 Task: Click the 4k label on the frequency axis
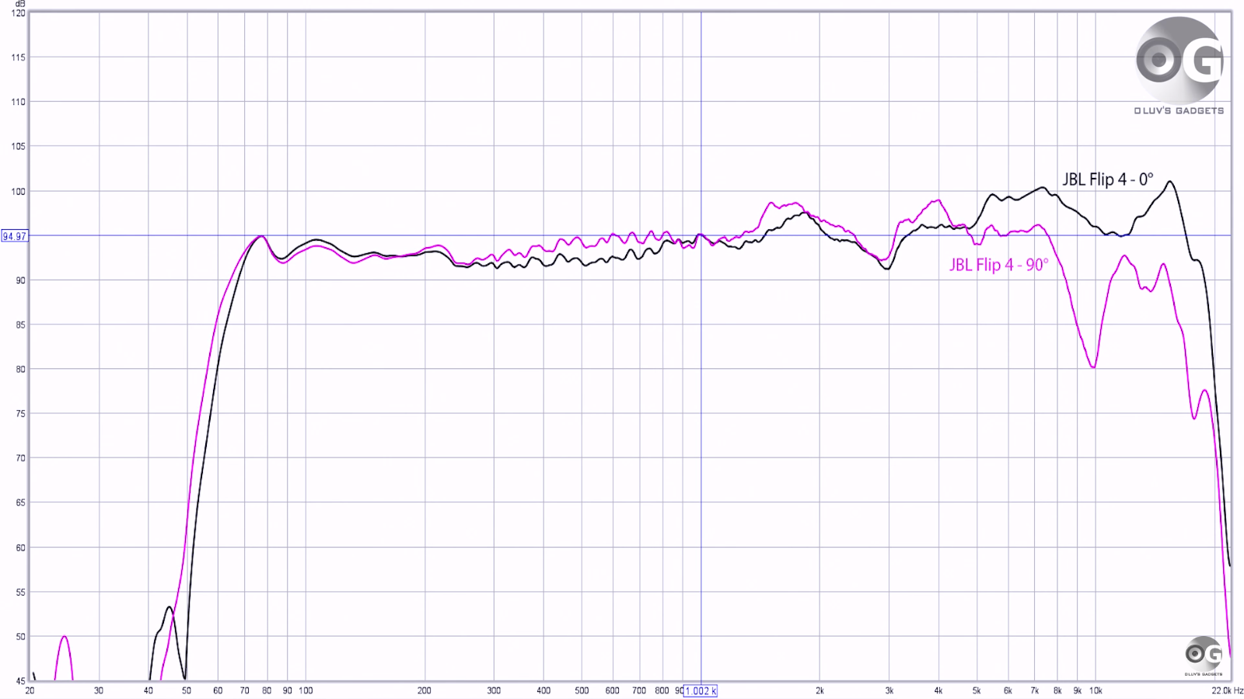[x=938, y=690]
